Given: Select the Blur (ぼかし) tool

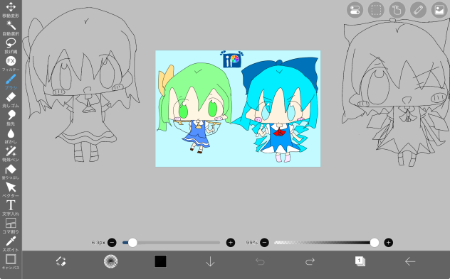Looking at the screenshot, I should point(11,136).
